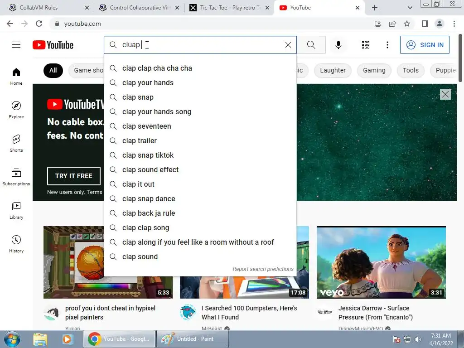Open the YouTube hamburger guide menu
Screen dimensions: 464x348
16,45
